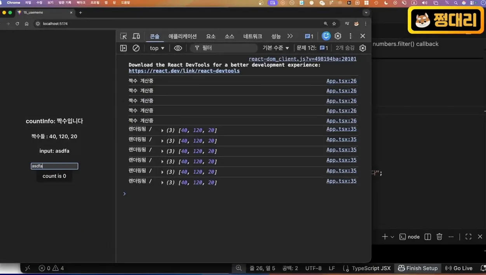Bookmark this page with the star icon
486x275 pixels.
(x=334, y=24)
